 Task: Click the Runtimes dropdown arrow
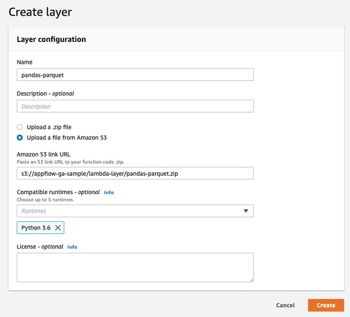(x=246, y=211)
